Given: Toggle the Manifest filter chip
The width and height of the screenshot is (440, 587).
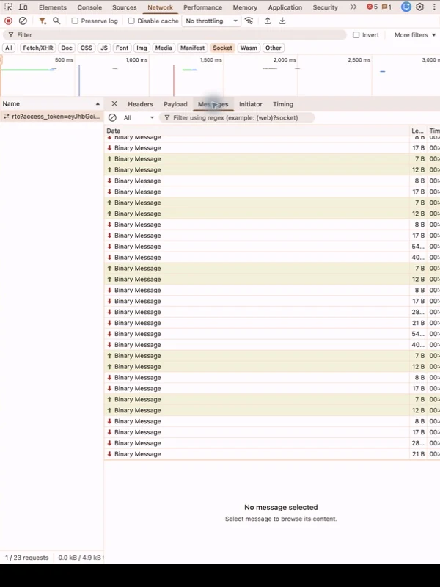Looking at the screenshot, I should [192, 48].
